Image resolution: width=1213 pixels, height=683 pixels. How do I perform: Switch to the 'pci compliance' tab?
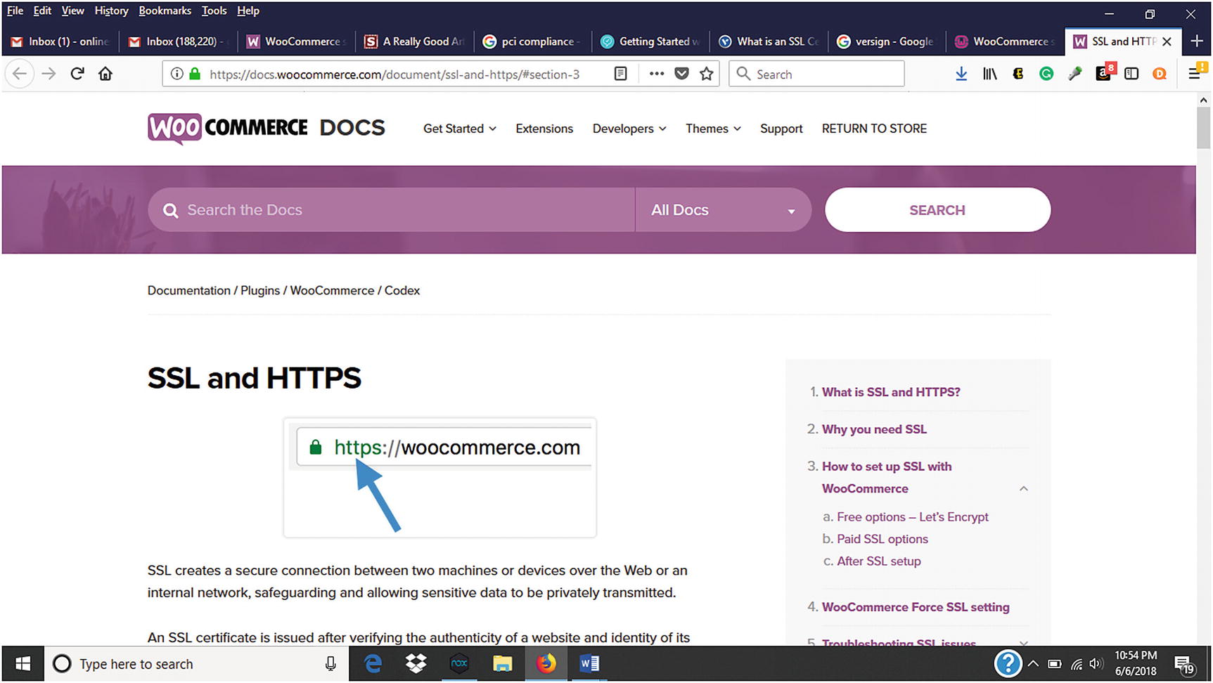[x=532, y=41]
